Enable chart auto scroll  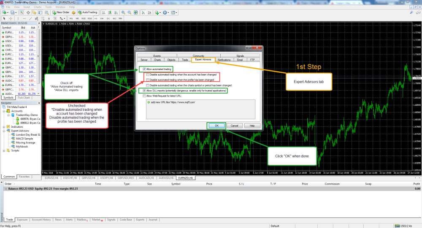[x=143, y=12]
